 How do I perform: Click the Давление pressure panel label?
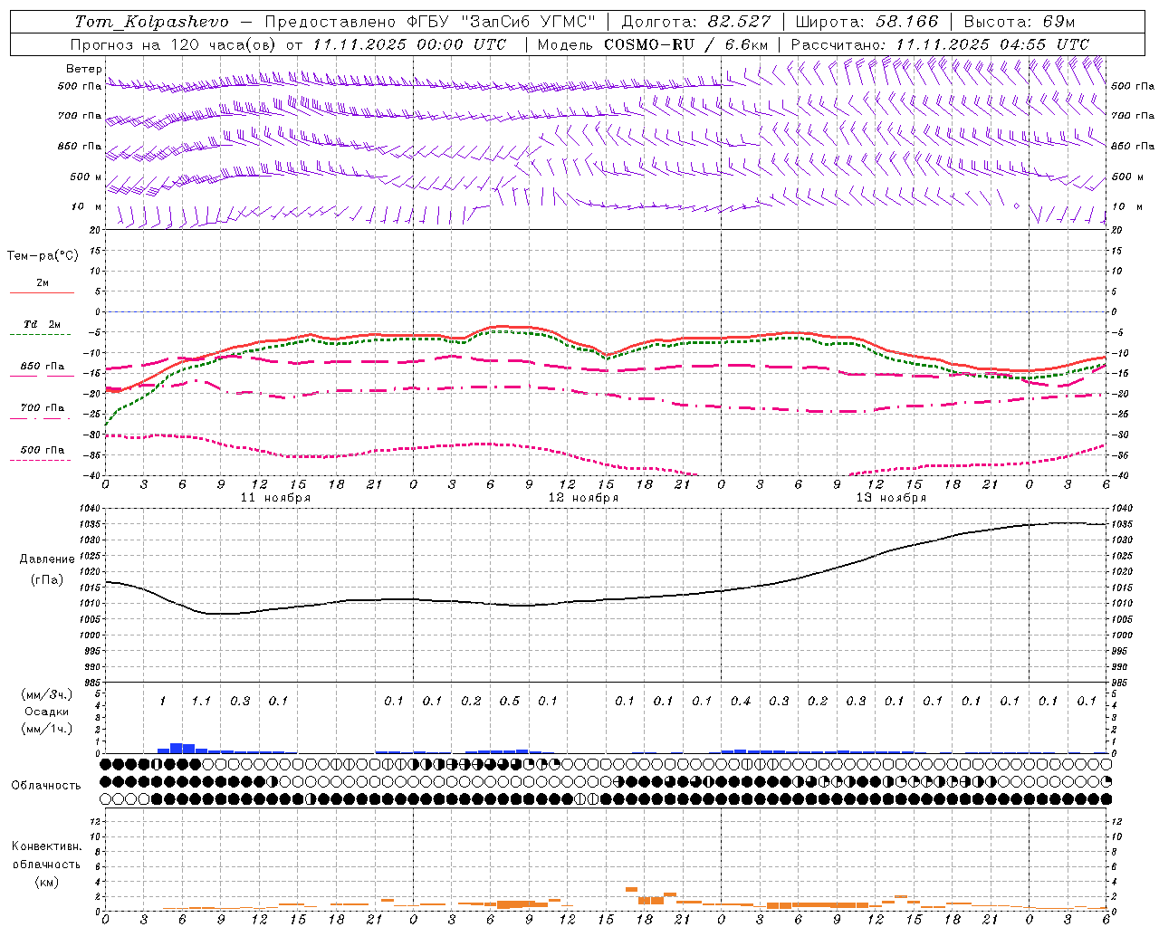(x=47, y=559)
